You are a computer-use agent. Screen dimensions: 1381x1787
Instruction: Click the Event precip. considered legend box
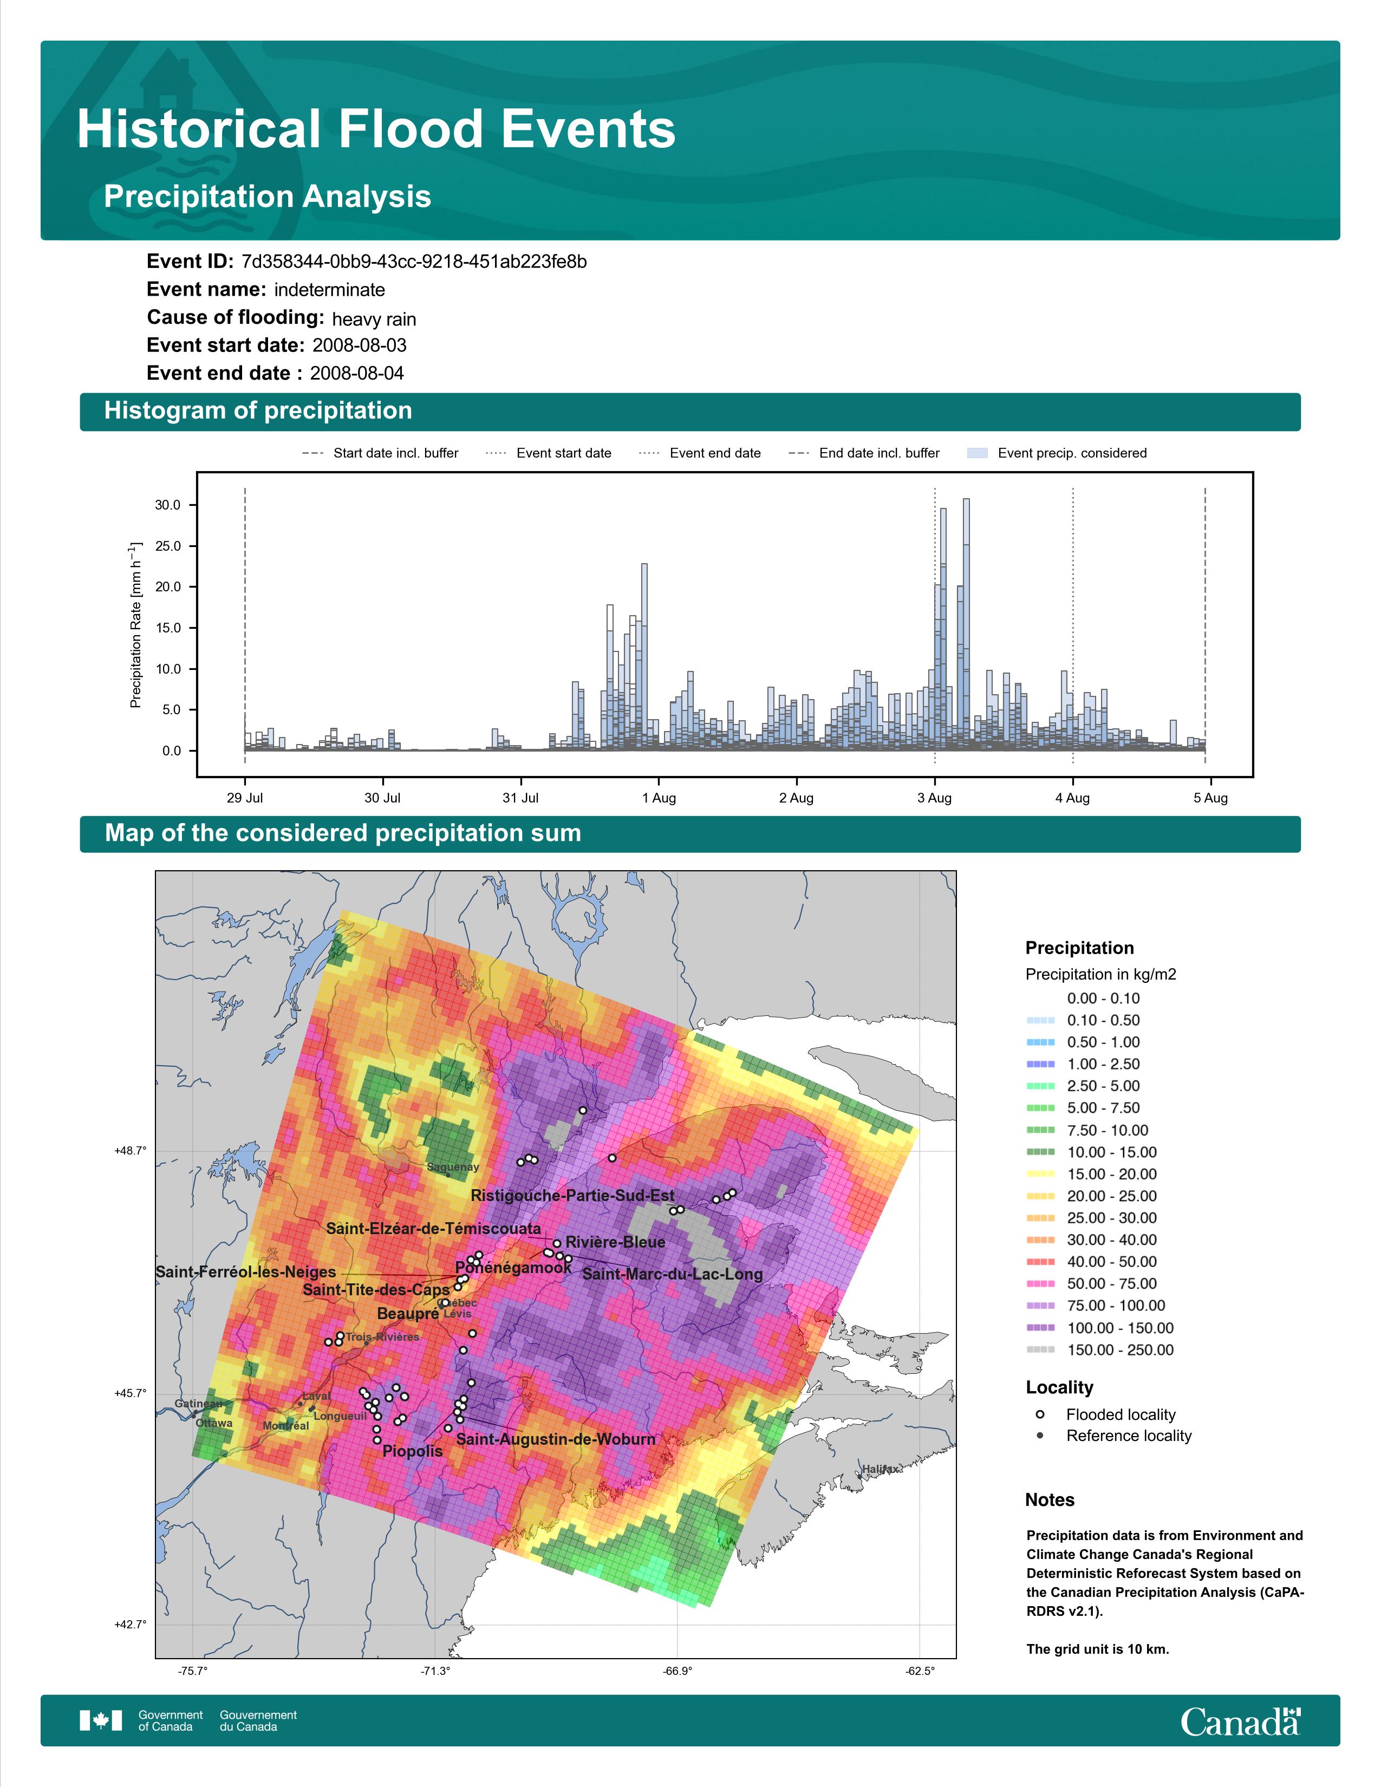click(978, 453)
